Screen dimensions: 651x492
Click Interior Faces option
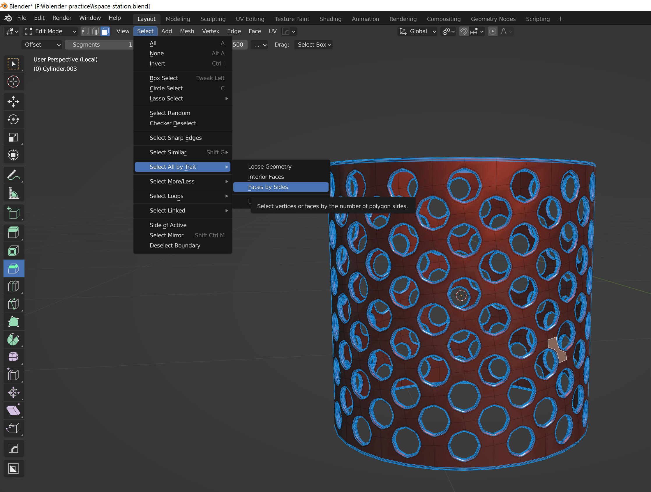click(x=266, y=177)
